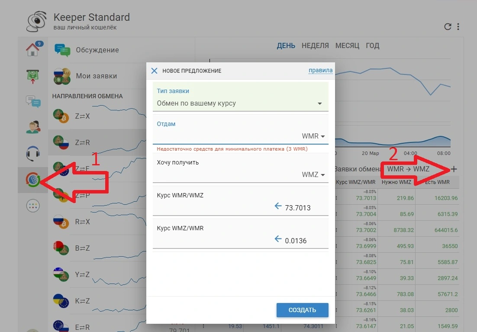The width and height of the screenshot is (477, 332).
Task: Click the arrow next to rate 0.0136
Action: click(278, 239)
